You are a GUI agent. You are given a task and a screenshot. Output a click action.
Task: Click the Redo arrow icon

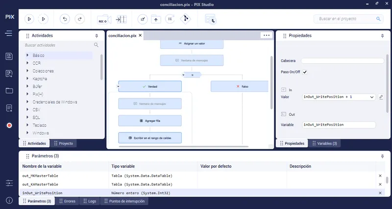pos(80,19)
